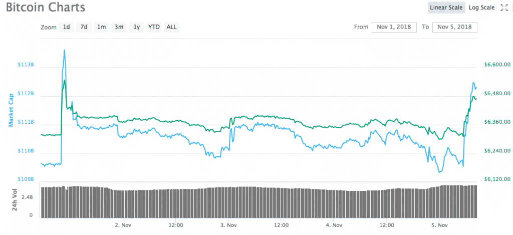Click the 2. Nov date tick
This screenshot has width=513, height=235.
click(123, 225)
